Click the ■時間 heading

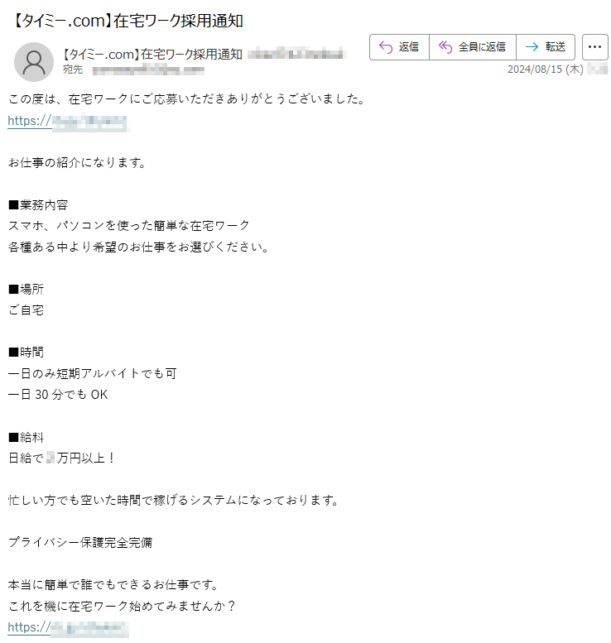tap(26, 352)
